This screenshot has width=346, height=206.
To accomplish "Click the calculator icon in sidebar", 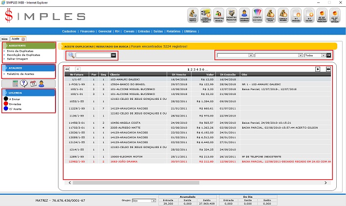I will (16, 83).
